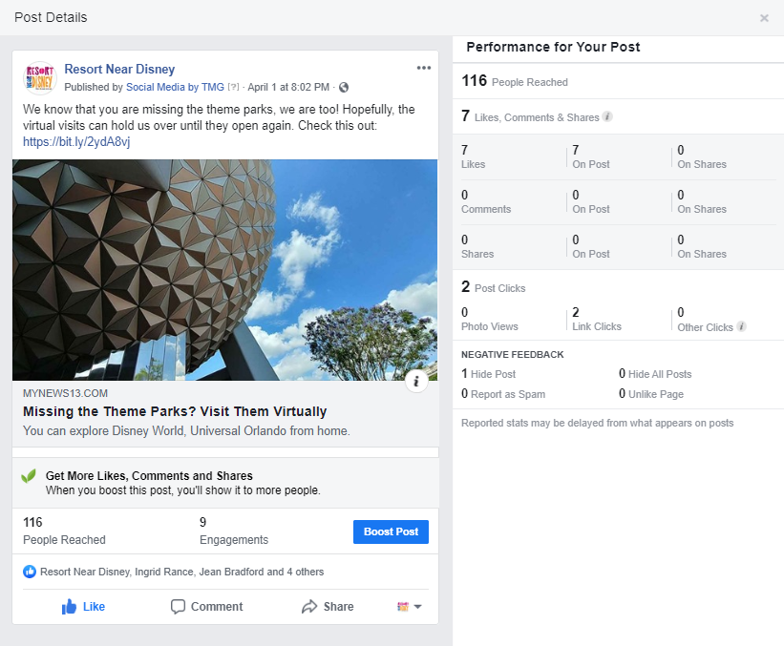Click info icon next to Likes, Comments & Shares
784x646 pixels.
pyautogui.click(x=607, y=117)
